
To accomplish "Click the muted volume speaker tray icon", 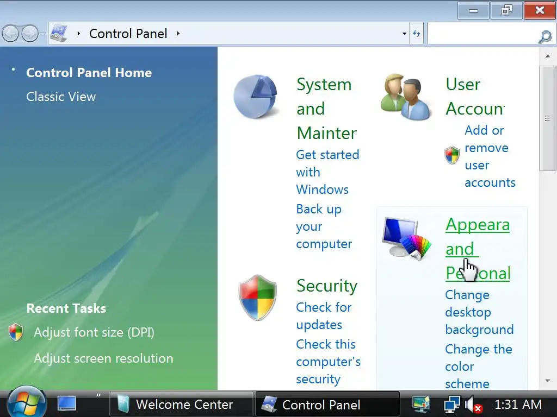I will pyautogui.click(x=474, y=404).
